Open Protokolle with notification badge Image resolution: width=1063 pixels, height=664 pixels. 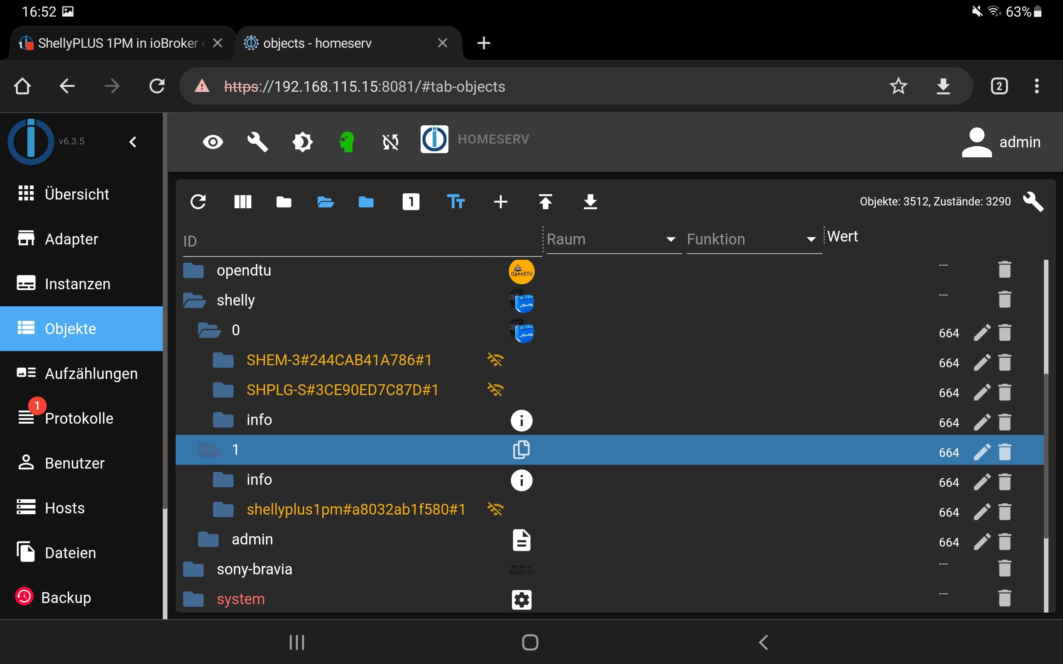tap(78, 418)
